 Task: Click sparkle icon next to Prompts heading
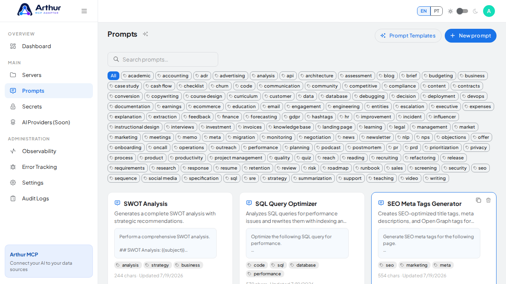click(x=145, y=34)
